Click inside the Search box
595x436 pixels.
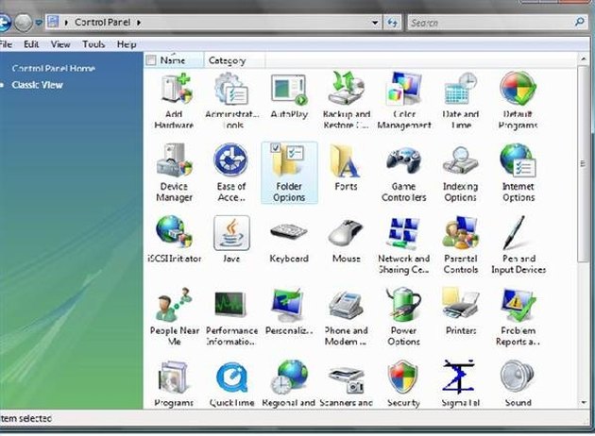point(490,23)
